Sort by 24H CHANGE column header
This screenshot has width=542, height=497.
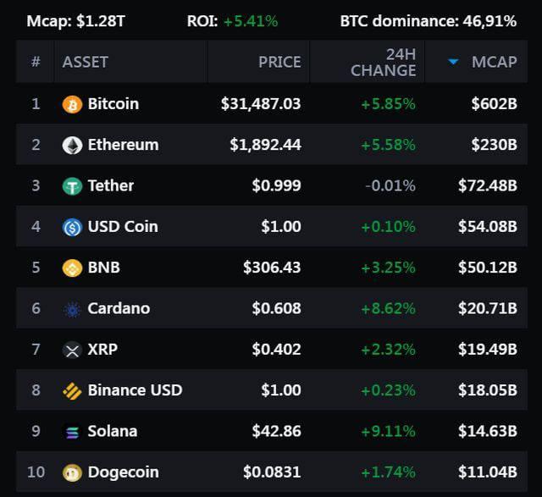coord(383,62)
